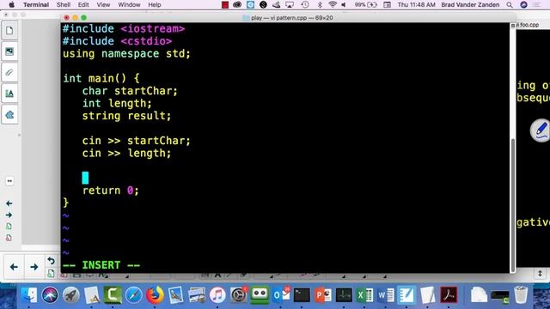
Task: Open the Window menu
Action: [x=129, y=4]
